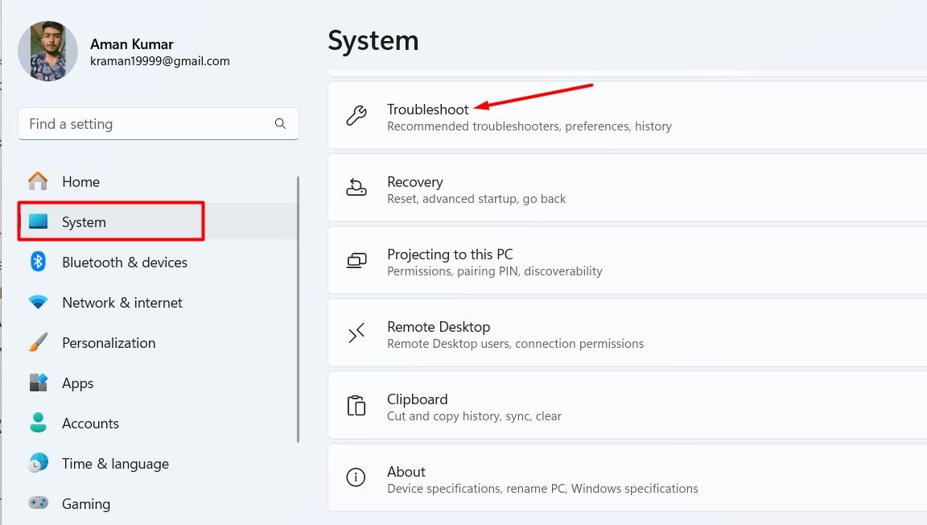The image size is (927, 525).
Task: Click 'Device specifications, rename PC' description text
Action: click(x=542, y=489)
